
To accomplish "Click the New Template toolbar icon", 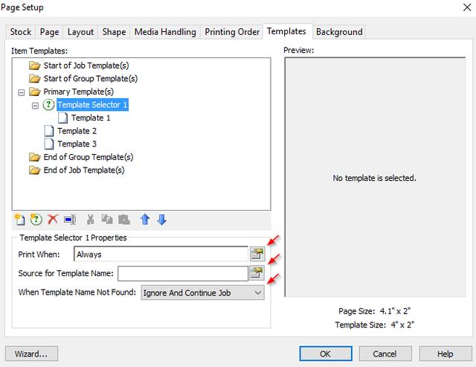I will (x=20, y=220).
